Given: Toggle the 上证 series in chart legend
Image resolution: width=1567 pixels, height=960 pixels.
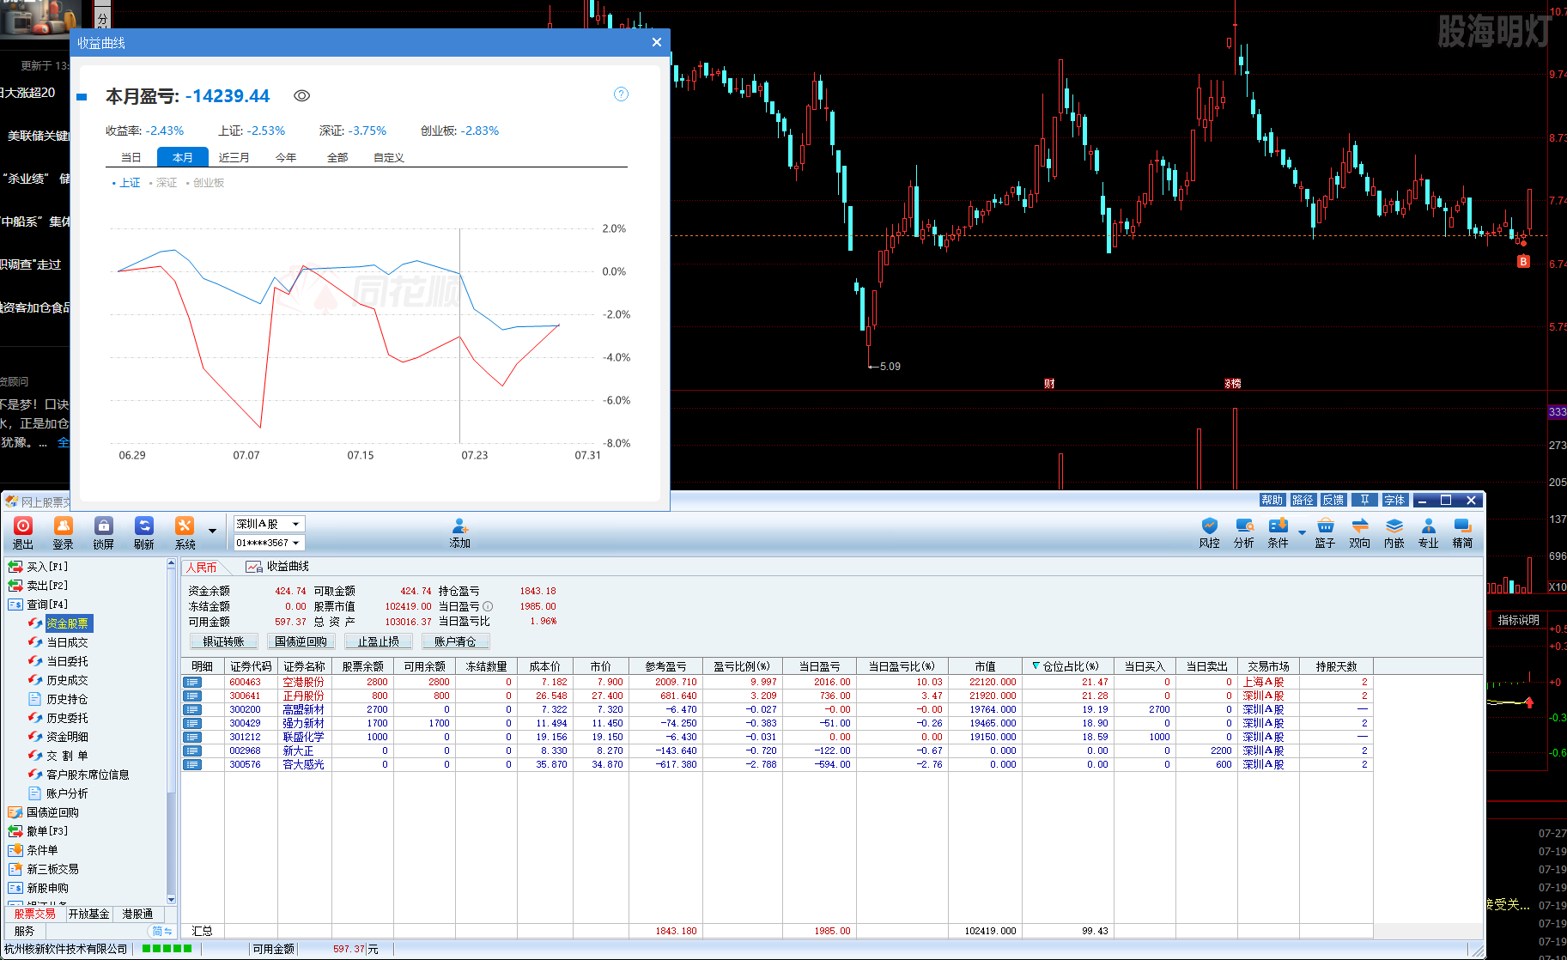Looking at the screenshot, I should coord(126,183).
